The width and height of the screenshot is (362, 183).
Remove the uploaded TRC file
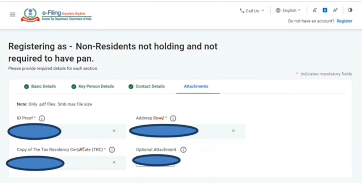[x=114, y=162]
